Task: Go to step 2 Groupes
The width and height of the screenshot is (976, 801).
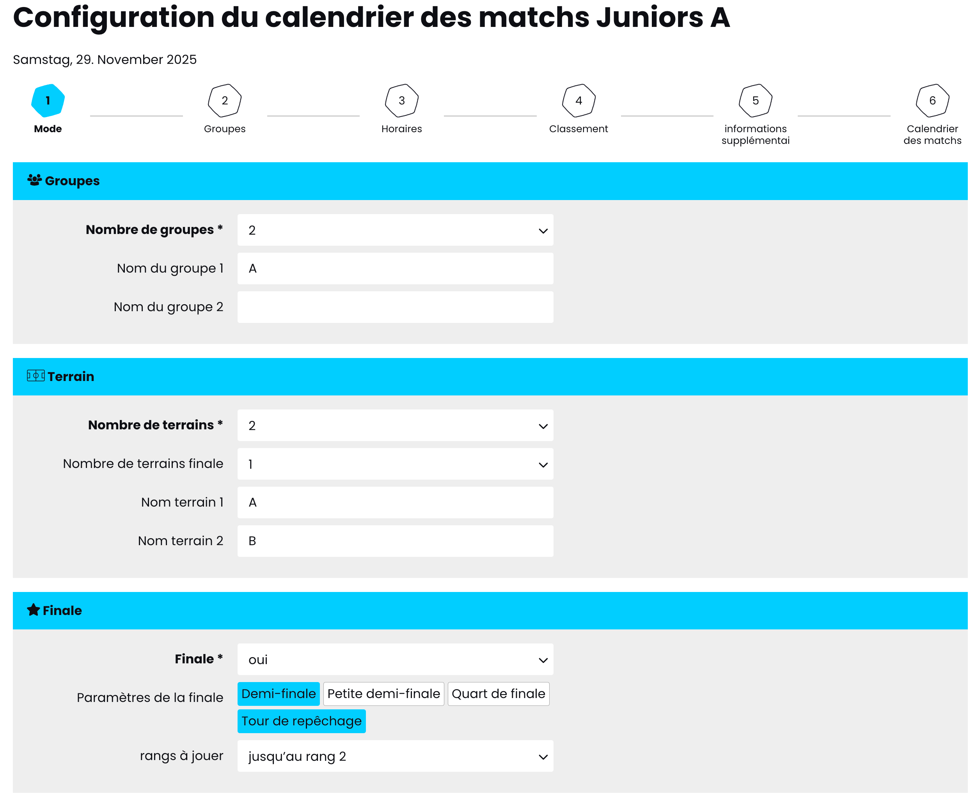Action: (x=224, y=101)
